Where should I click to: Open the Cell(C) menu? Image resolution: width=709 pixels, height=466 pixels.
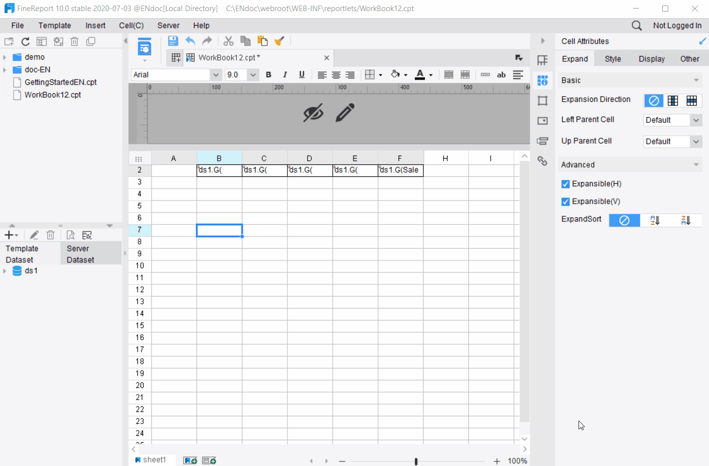131,26
